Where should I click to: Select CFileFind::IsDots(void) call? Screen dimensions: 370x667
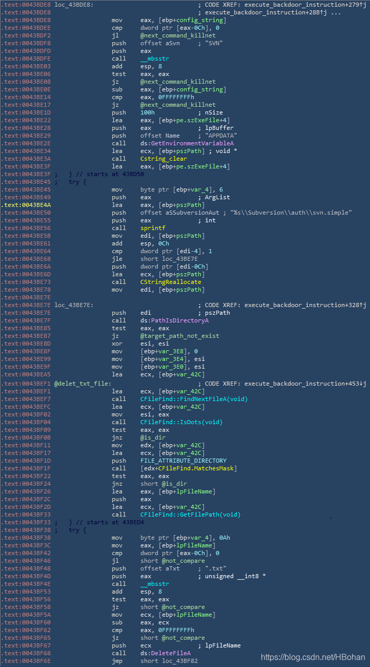181,422
